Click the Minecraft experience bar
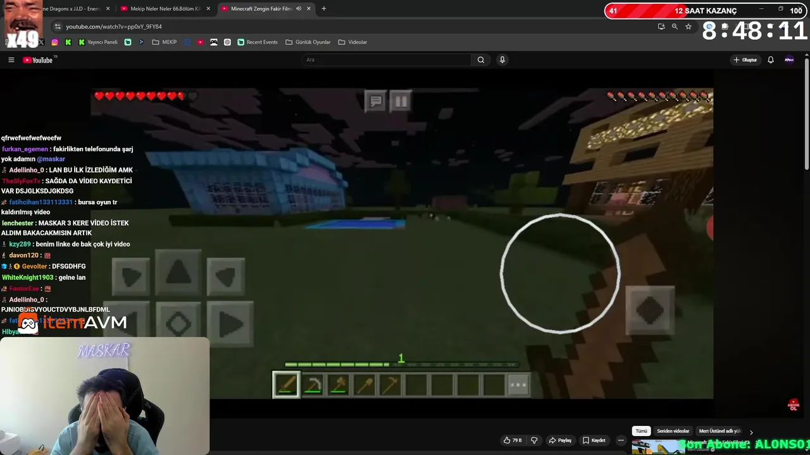Viewport: 810px width, 455px height. tap(401, 365)
